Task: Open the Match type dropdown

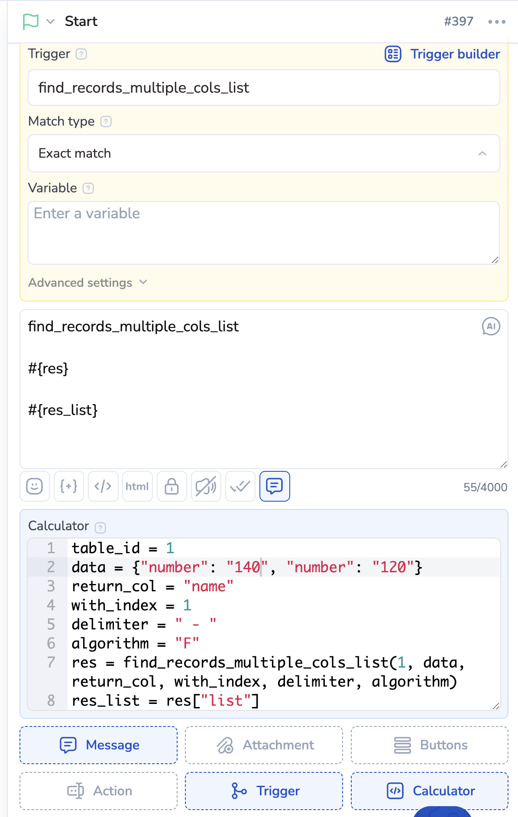Action: [264, 153]
